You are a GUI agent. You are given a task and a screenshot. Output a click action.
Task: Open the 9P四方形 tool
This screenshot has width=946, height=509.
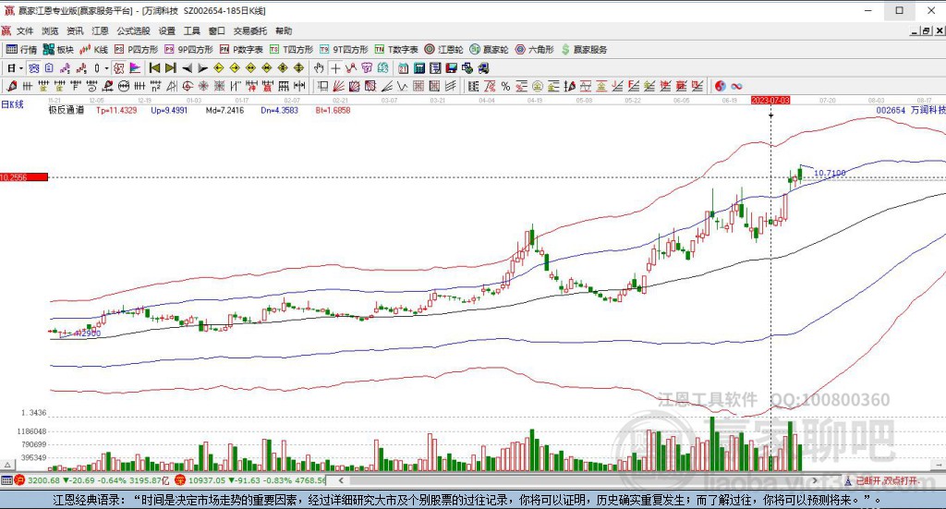click(x=188, y=50)
